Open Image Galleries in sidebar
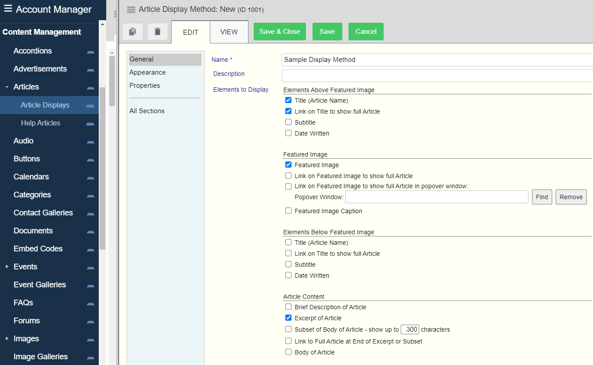 pyautogui.click(x=40, y=357)
